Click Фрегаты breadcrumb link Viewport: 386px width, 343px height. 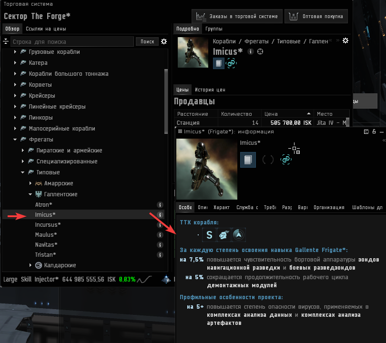coord(256,41)
